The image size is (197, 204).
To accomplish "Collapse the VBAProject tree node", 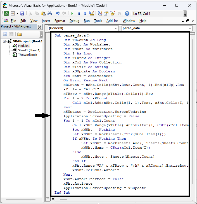I will pos(5,41).
